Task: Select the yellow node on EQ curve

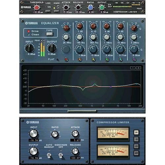Action: point(83,90)
